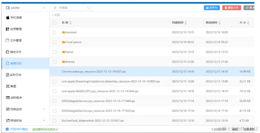This screenshot has height=133, width=260.
Task: Click the 性能监控 chart icon
Action: coord(8,109)
